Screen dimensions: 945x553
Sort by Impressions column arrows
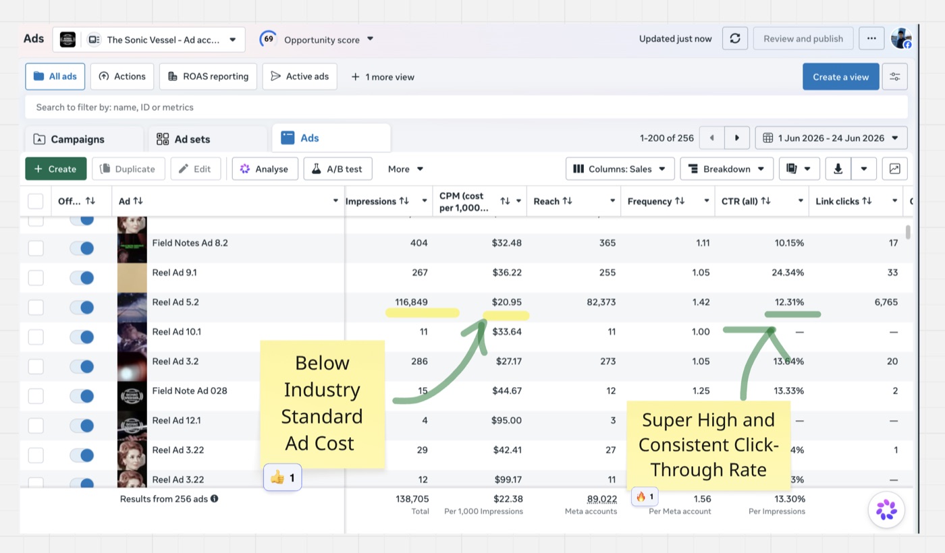point(404,201)
